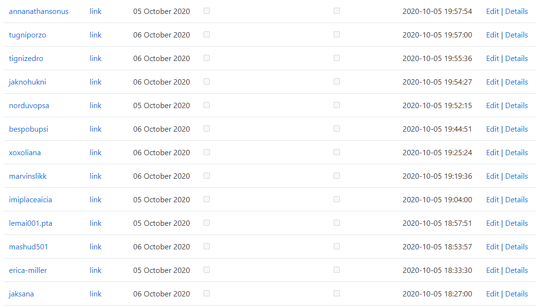Open the tignizedro username link

pos(26,59)
